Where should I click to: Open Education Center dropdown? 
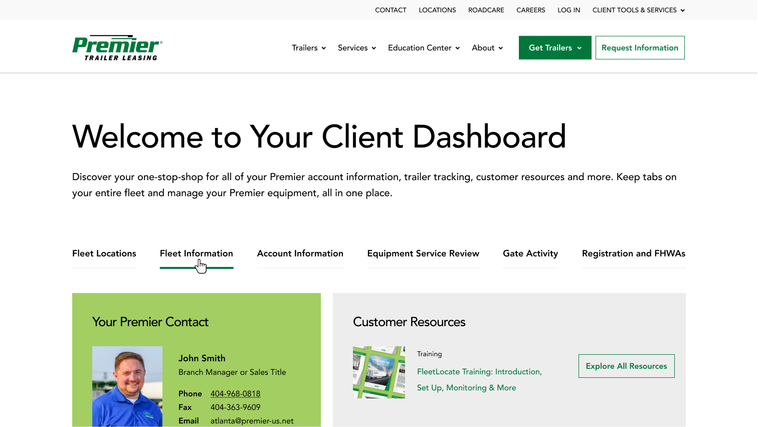click(424, 48)
